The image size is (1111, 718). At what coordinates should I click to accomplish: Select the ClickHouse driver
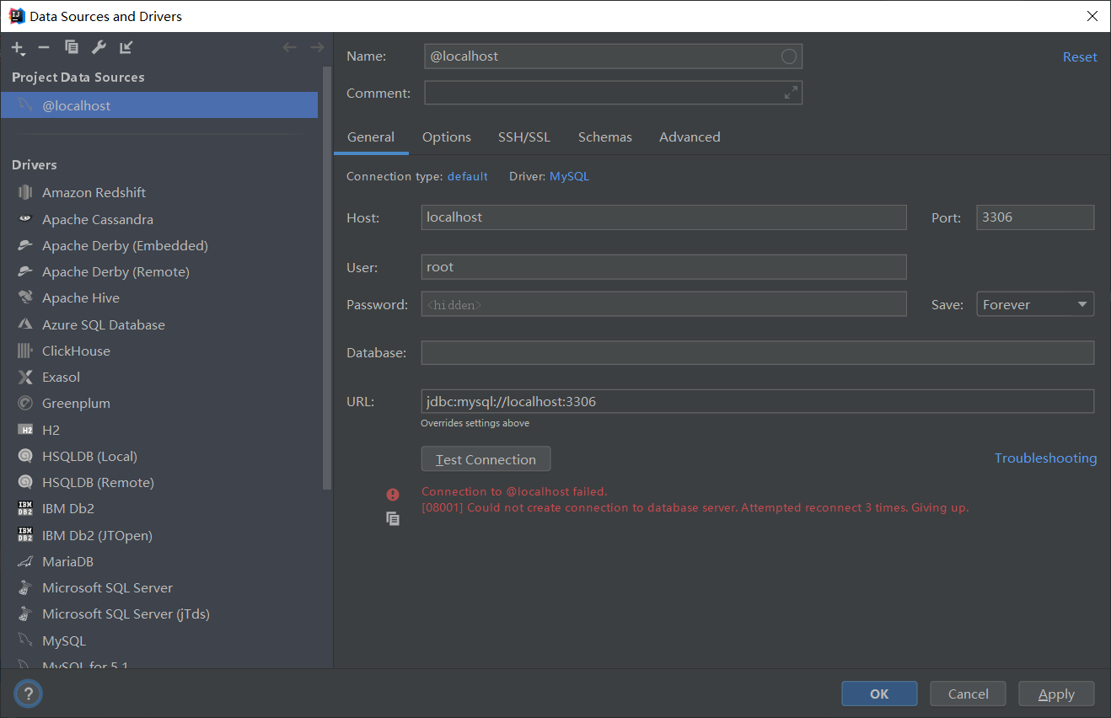[x=159, y=351]
